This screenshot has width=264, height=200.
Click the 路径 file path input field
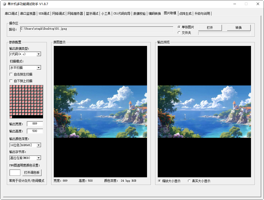(x=97, y=29)
